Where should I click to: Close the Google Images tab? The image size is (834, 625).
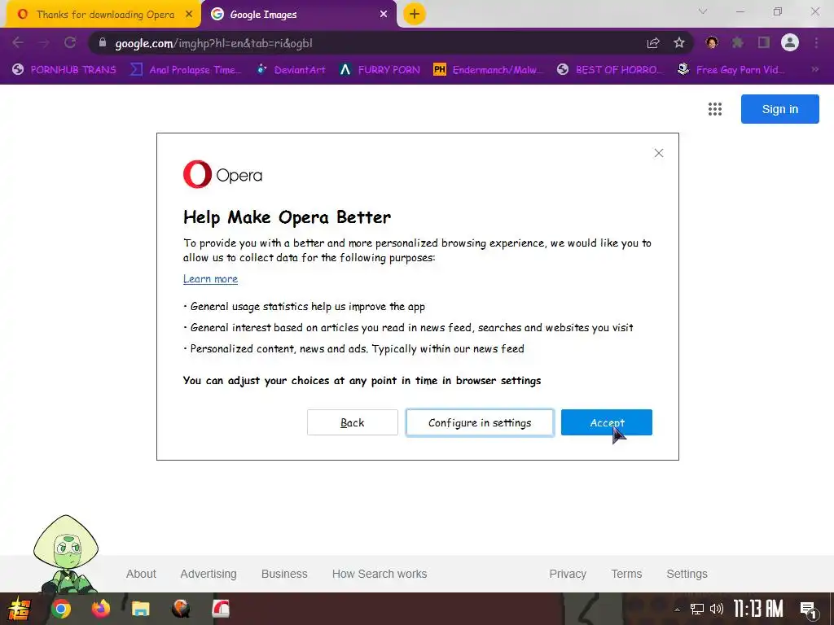384,15
